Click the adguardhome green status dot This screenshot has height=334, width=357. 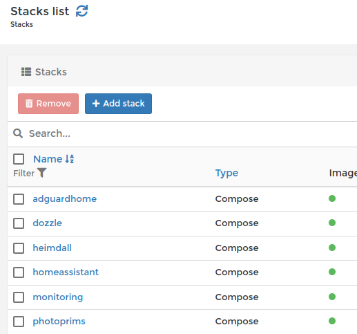coord(332,198)
